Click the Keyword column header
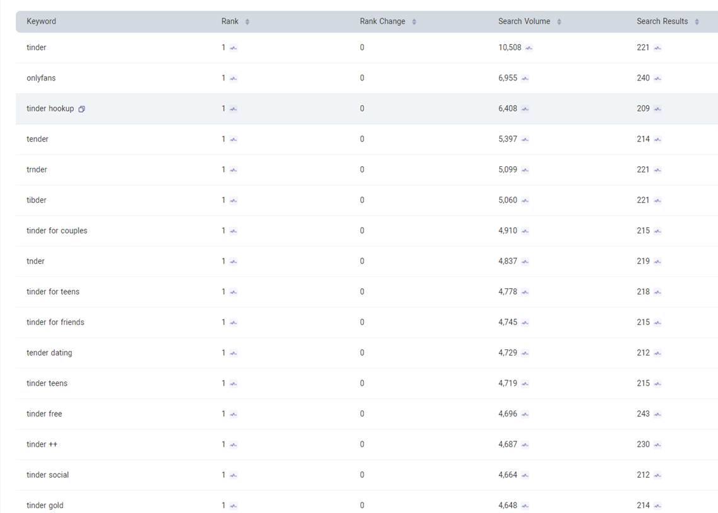 tap(41, 21)
